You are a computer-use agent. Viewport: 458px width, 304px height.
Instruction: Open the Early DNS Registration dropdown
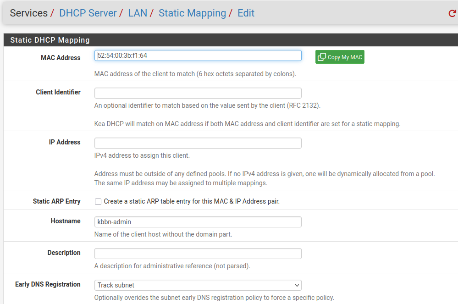coord(198,285)
